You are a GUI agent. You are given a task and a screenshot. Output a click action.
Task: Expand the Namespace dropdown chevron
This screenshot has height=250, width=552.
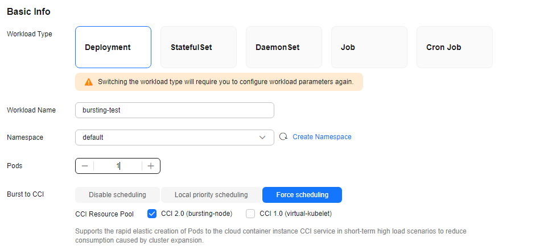(x=262, y=137)
